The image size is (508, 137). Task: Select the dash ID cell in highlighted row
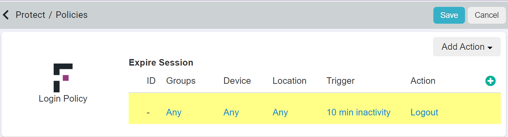pos(148,113)
